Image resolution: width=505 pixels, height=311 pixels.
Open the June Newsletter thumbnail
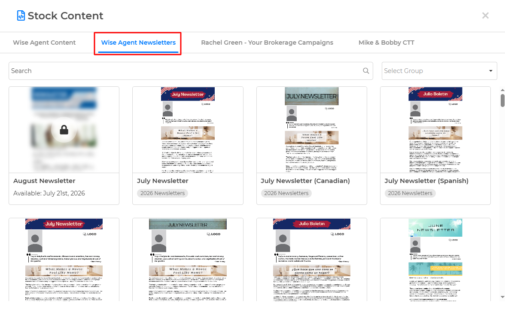pos(435,260)
